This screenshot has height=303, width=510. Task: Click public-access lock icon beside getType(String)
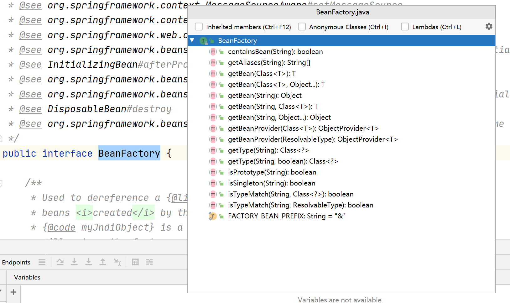tap(221, 150)
